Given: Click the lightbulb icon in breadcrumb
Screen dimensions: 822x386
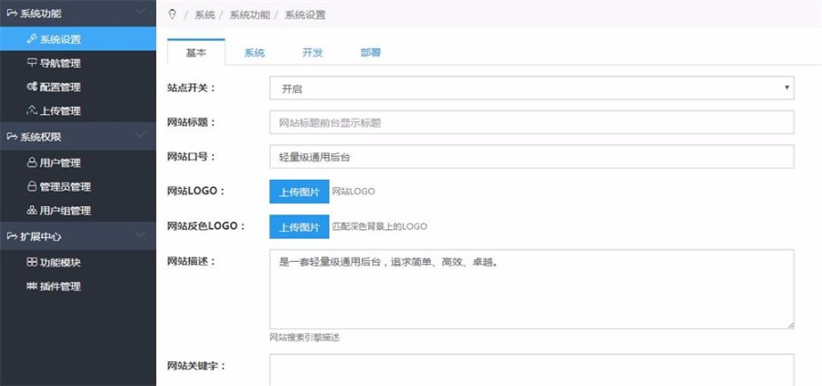Looking at the screenshot, I should click(173, 15).
